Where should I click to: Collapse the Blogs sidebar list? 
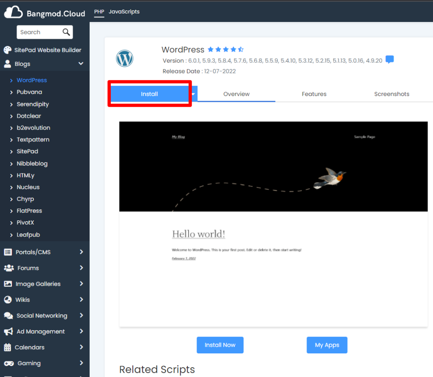(81, 64)
